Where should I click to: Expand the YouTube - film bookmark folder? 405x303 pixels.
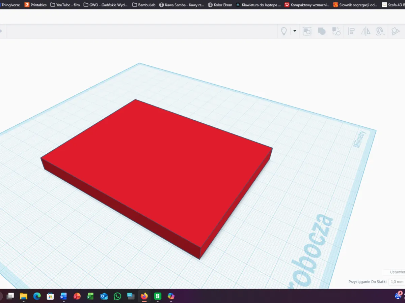(x=65, y=5)
